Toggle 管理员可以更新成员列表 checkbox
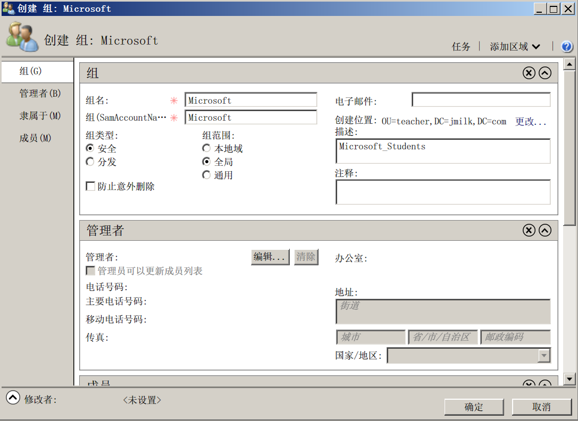Viewport: 578px width, 421px height. [x=90, y=271]
